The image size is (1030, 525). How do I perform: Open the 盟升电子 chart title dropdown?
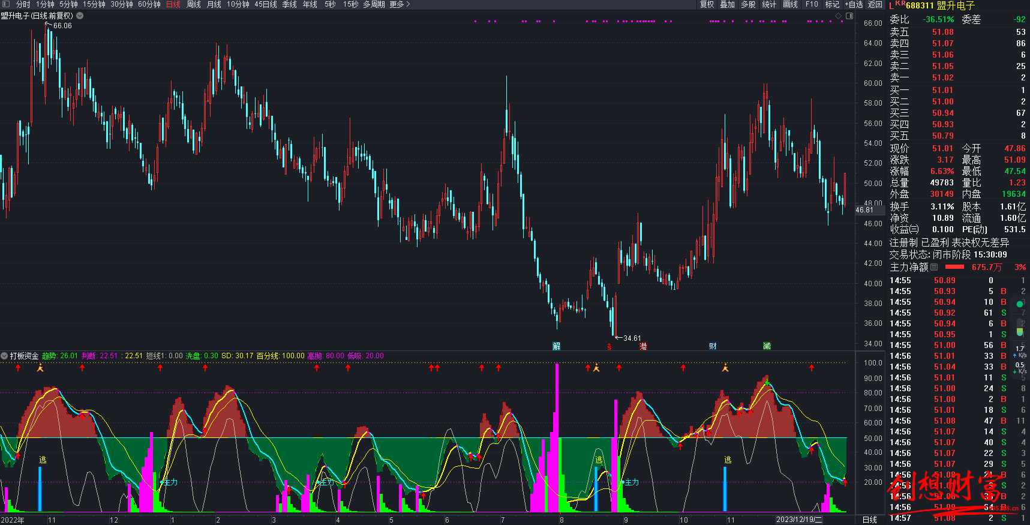80,16
